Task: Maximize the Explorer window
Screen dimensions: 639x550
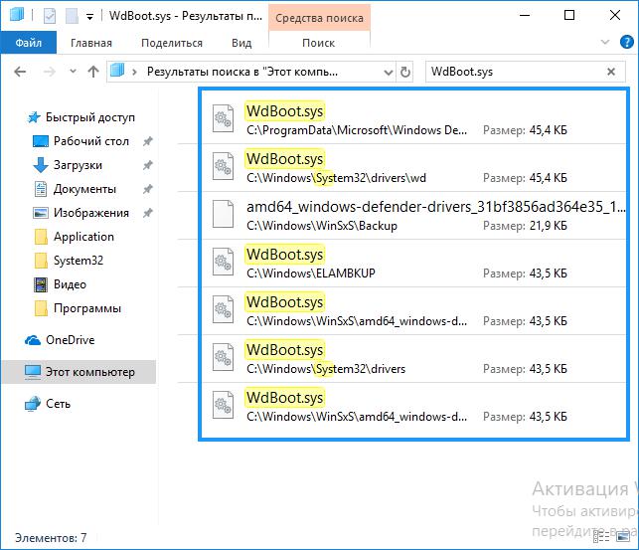Action: [569, 16]
